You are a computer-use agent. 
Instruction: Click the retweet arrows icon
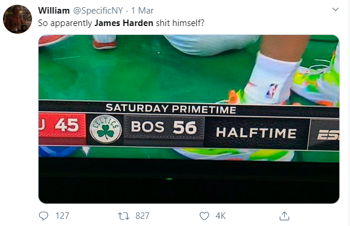click(x=123, y=216)
